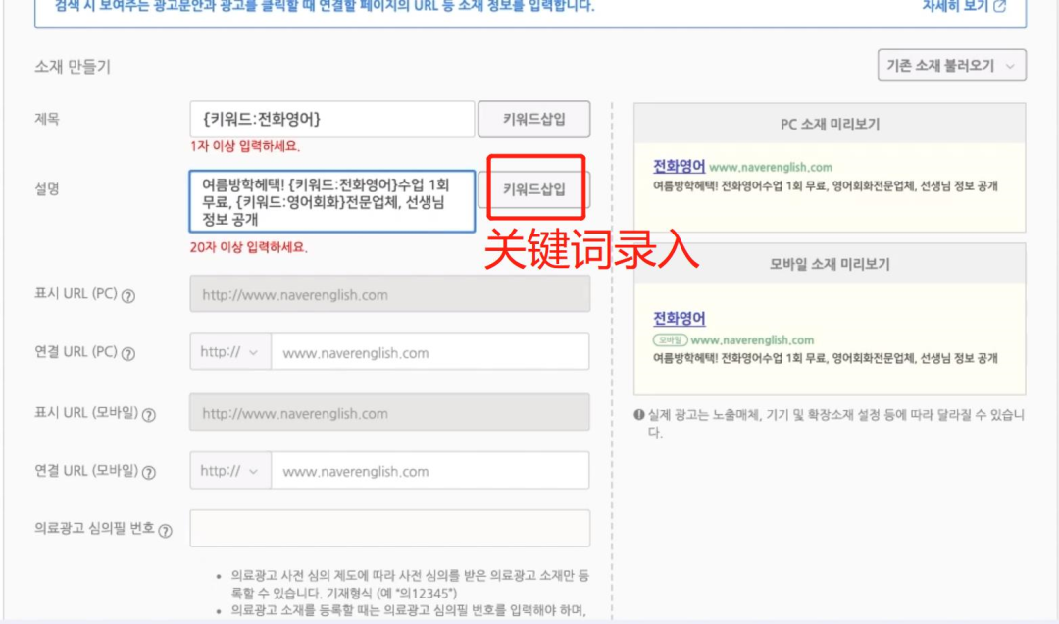Screen dimensions: 1059x624
Task: Click the warning icon before 실제 광고는 notice
Action: click(x=639, y=414)
